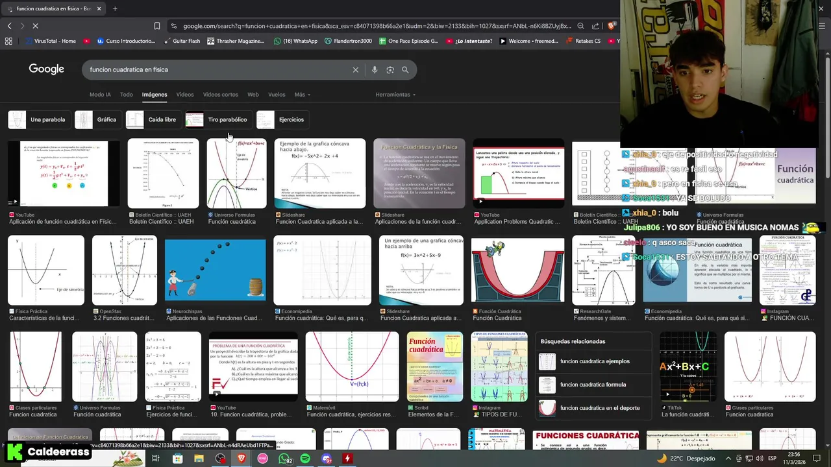
Task: Switch to the Todo results tab
Action: click(x=126, y=95)
